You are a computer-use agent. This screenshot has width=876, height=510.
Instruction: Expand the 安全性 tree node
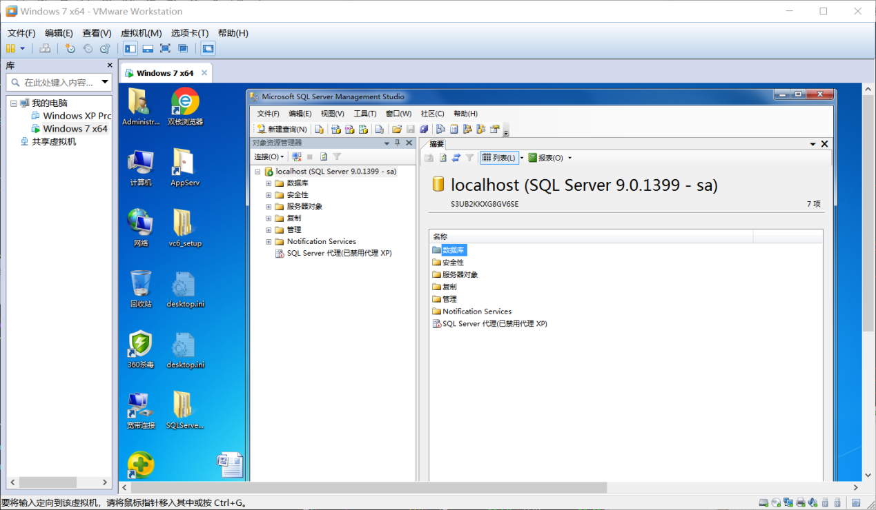[x=269, y=195]
